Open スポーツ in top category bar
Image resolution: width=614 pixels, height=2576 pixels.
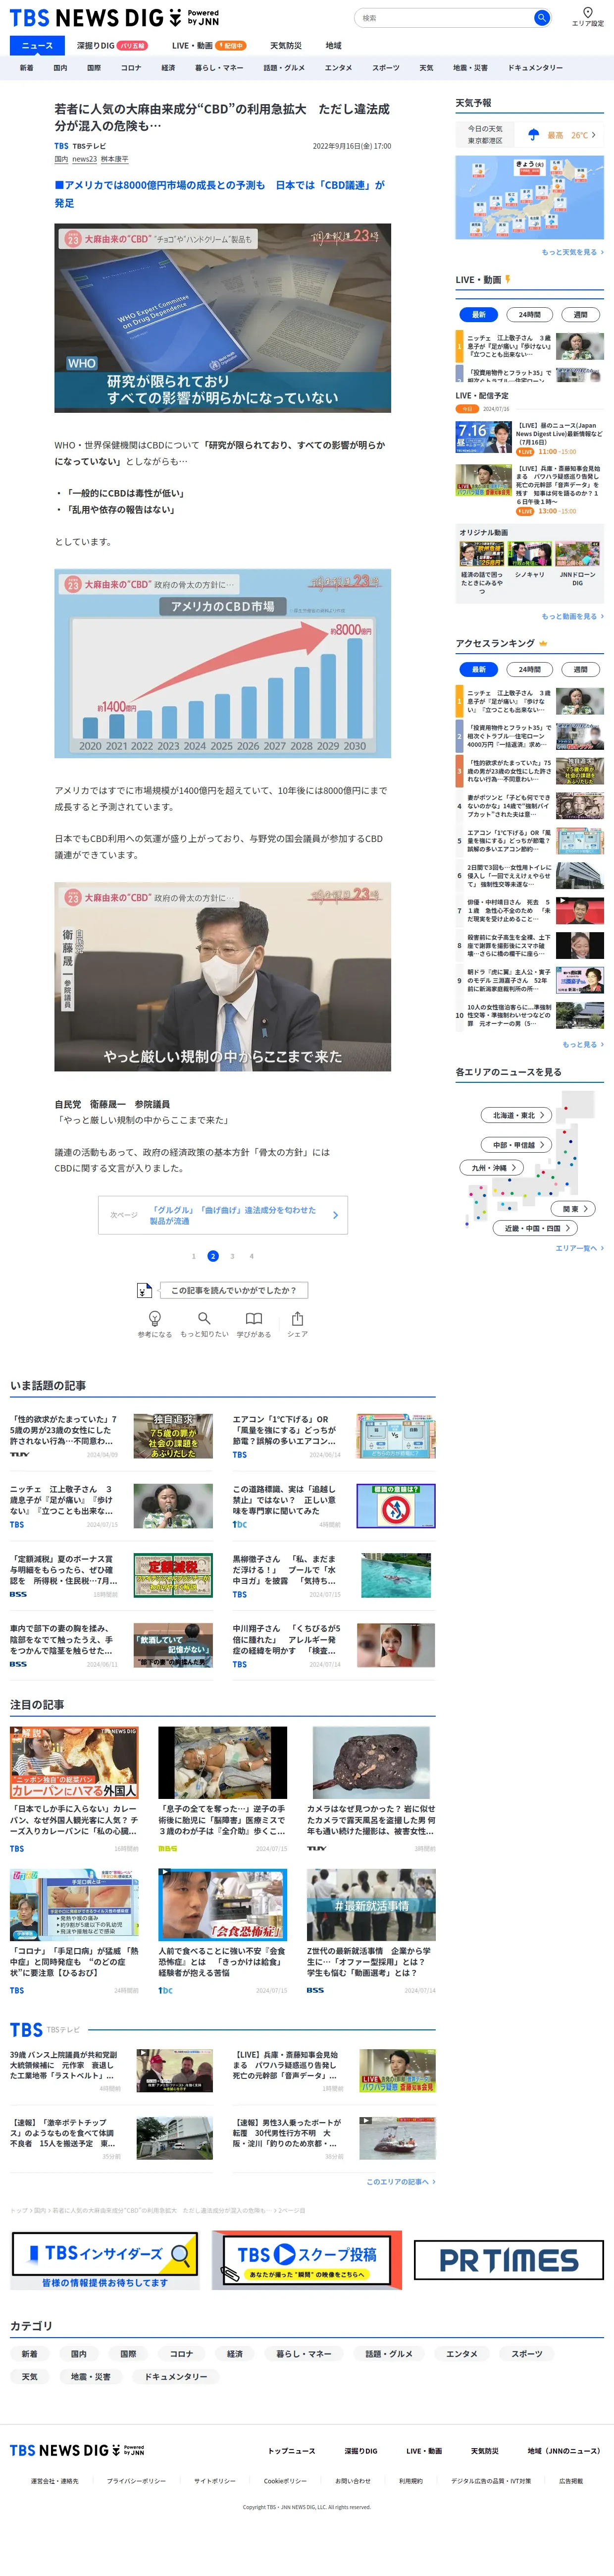[x=385, y=68]
